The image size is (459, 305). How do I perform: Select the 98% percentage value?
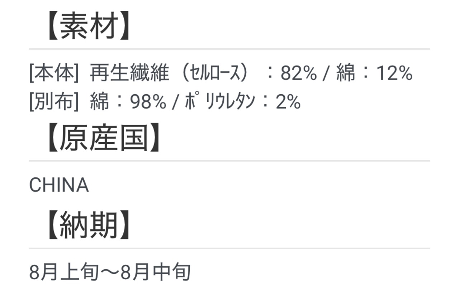148,103
